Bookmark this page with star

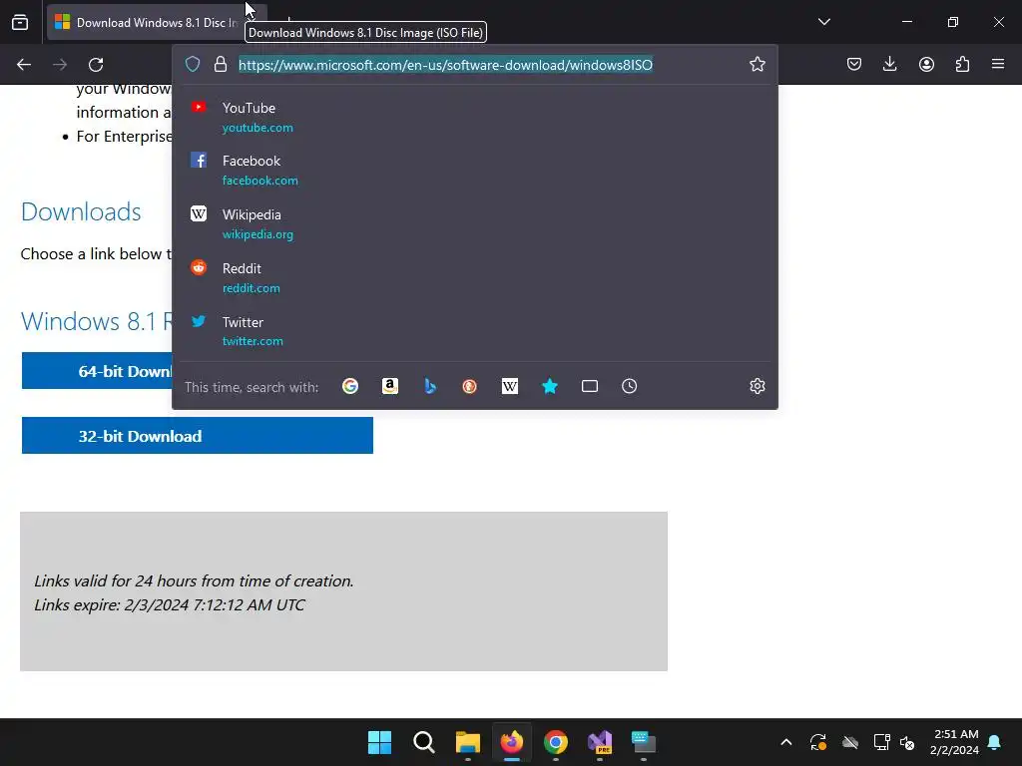pos(757,64)
